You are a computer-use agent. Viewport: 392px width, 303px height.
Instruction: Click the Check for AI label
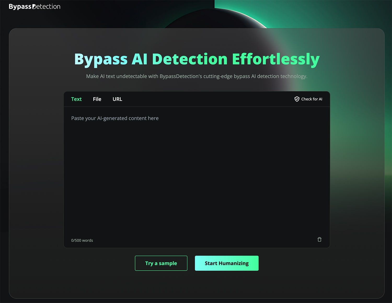pos(312,99)
